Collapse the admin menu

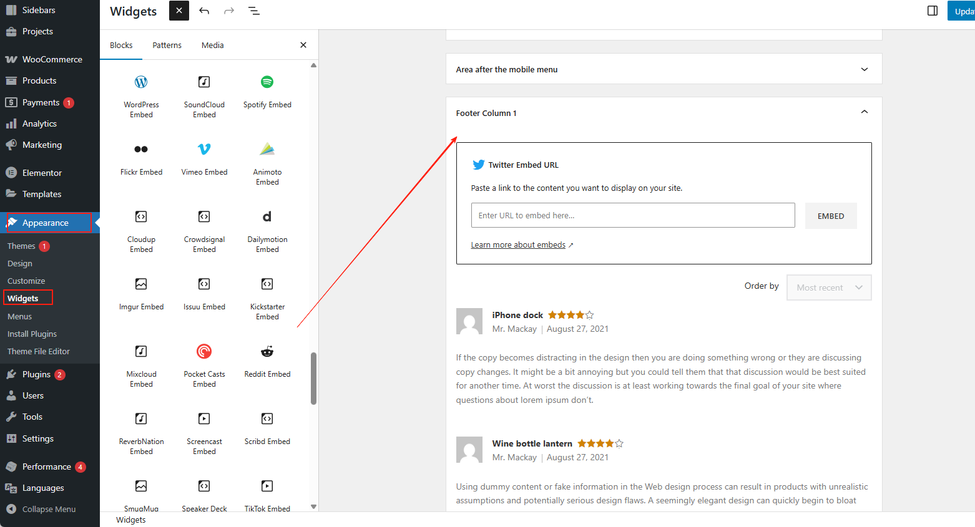pyautogui.click(x=49, y=509)
